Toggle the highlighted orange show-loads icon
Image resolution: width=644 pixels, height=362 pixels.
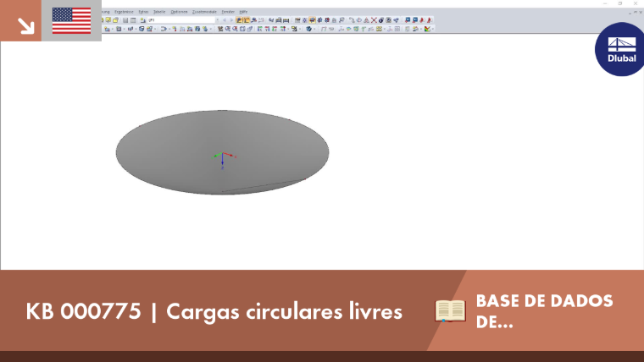pyautogui.click(x=239, y=20)
